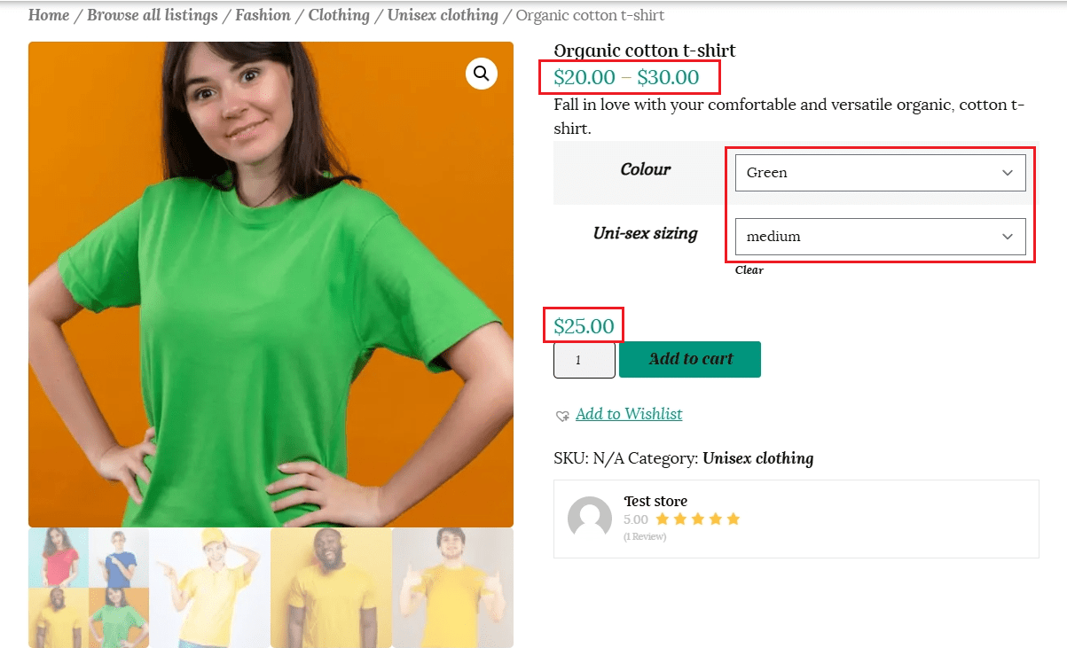Select the four-shirt collage thumbnail
The height and width of the screenshot is (648, 1067).
click(88, 588)
